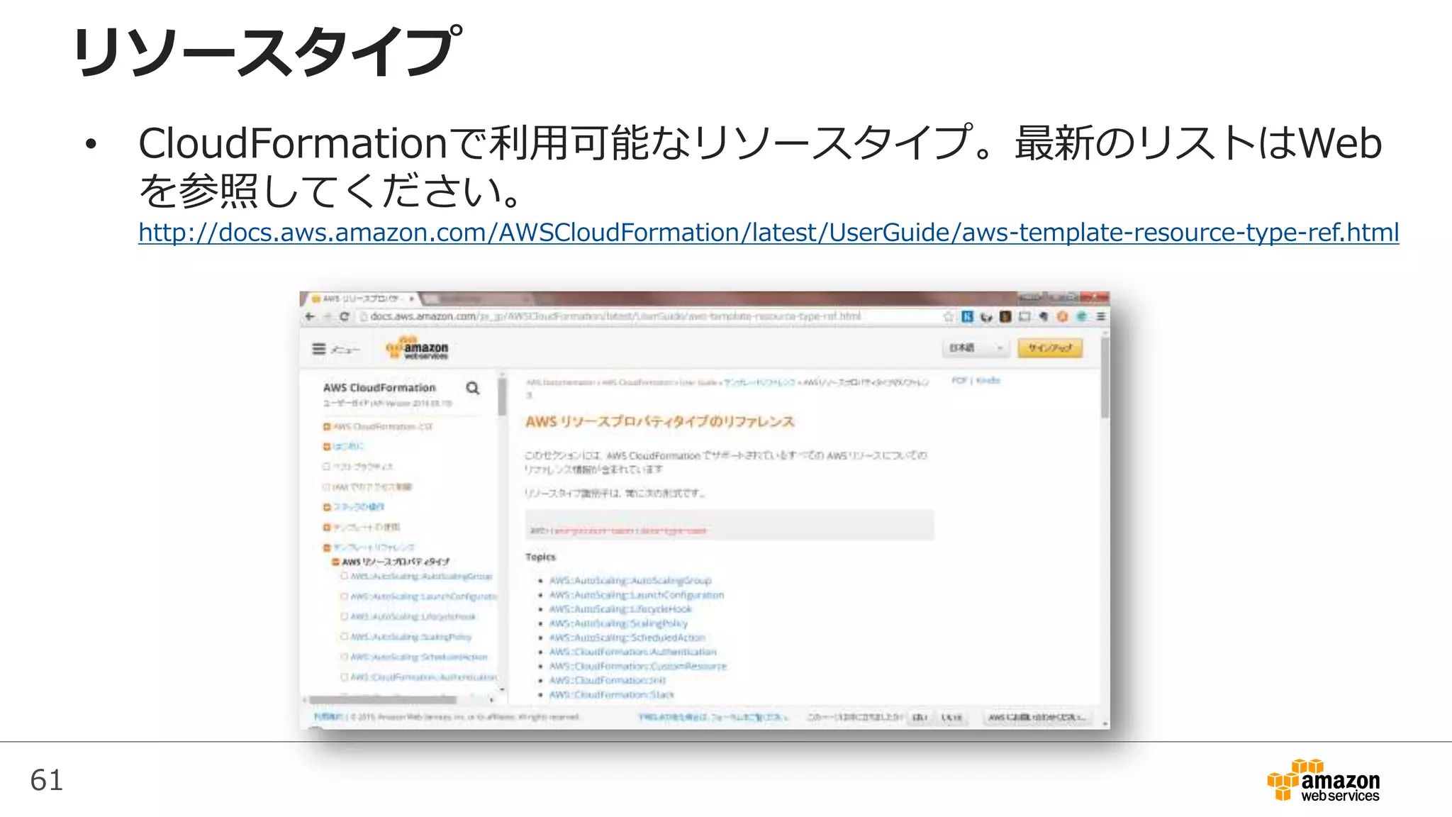The height and width of the screenshot is (817, 1452).
Task: Click the dark brown square extension icon
Action: click(1005, 316)
